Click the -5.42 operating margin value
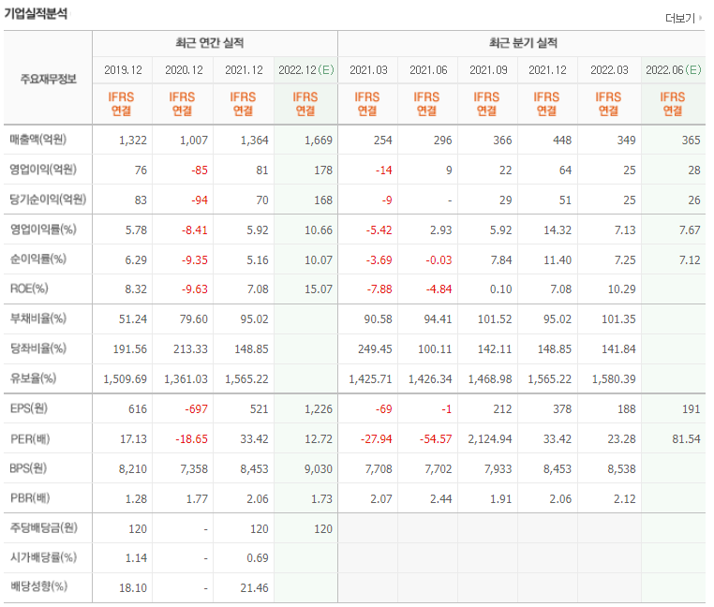The width and height of the screenshot is (714, 607). coord(379,230)
